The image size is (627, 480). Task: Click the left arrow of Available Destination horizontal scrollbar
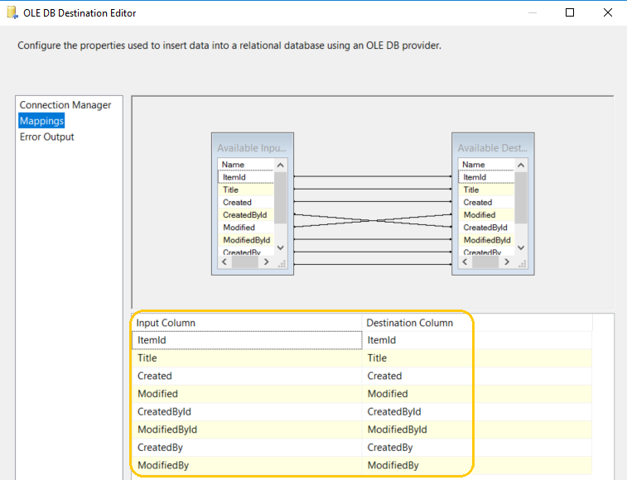[465, 262]
